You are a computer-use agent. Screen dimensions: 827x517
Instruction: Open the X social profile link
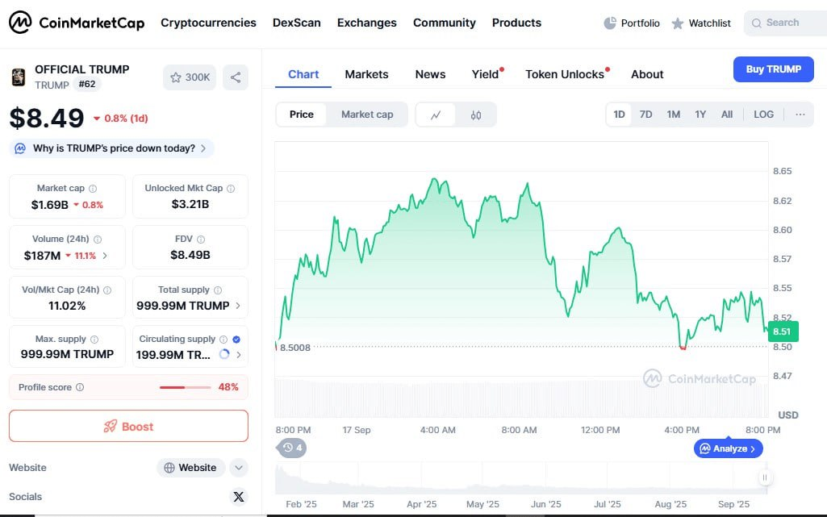coord(238,497)
